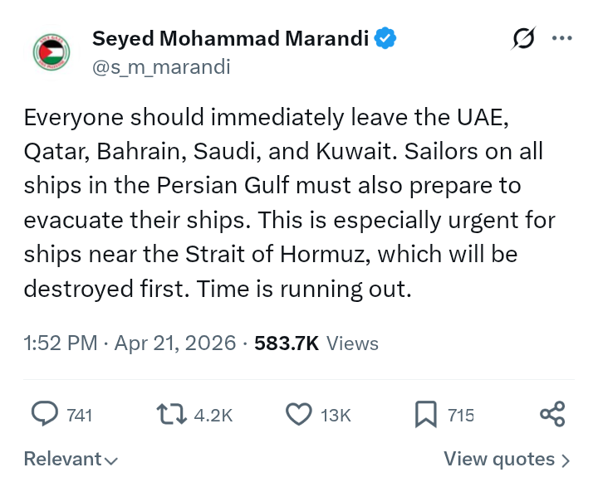The width and height of the screenshot is (598, 482).
Task: View the 583.7K Views analytics
Action: (x=316, y=343)
